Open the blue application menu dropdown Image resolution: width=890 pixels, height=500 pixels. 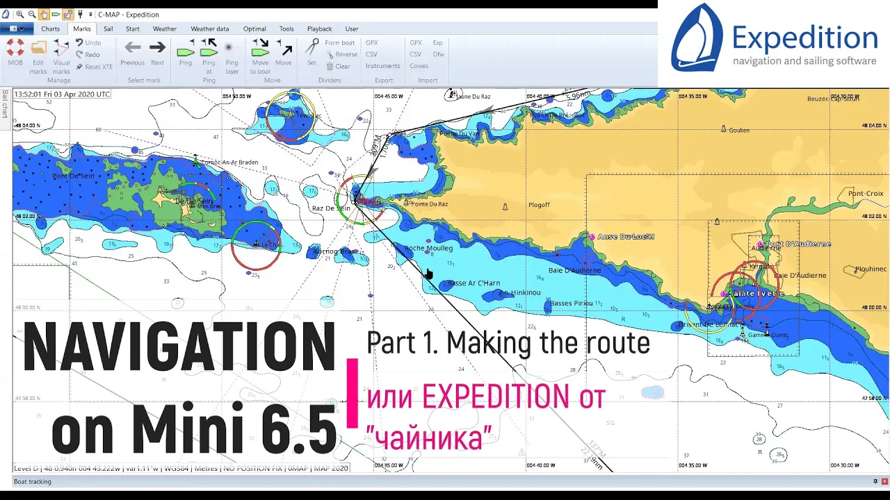(x=17, y=28)
